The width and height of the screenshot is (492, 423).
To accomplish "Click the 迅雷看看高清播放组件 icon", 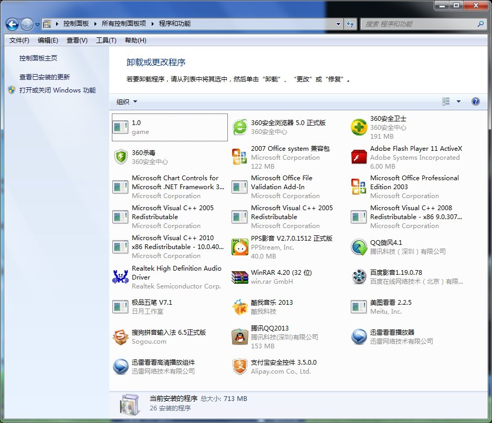I will click(x=120, y=366).
